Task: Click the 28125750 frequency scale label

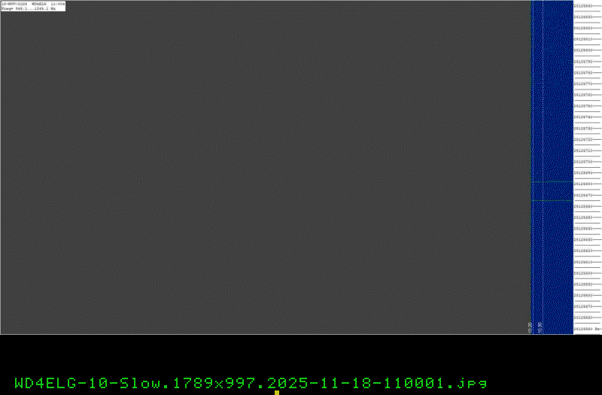Action: coord(583,106)
